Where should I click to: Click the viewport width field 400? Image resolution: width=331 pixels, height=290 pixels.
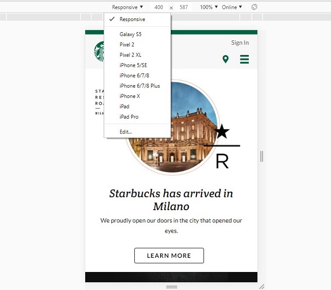click(x=159, y=7)
